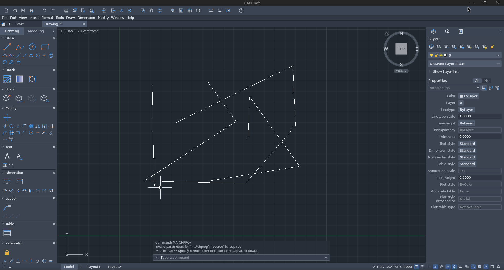Click the Home view icon near compass
Image resolution: width=504 pixels, height=270 pixels.
tap(387, 34)
